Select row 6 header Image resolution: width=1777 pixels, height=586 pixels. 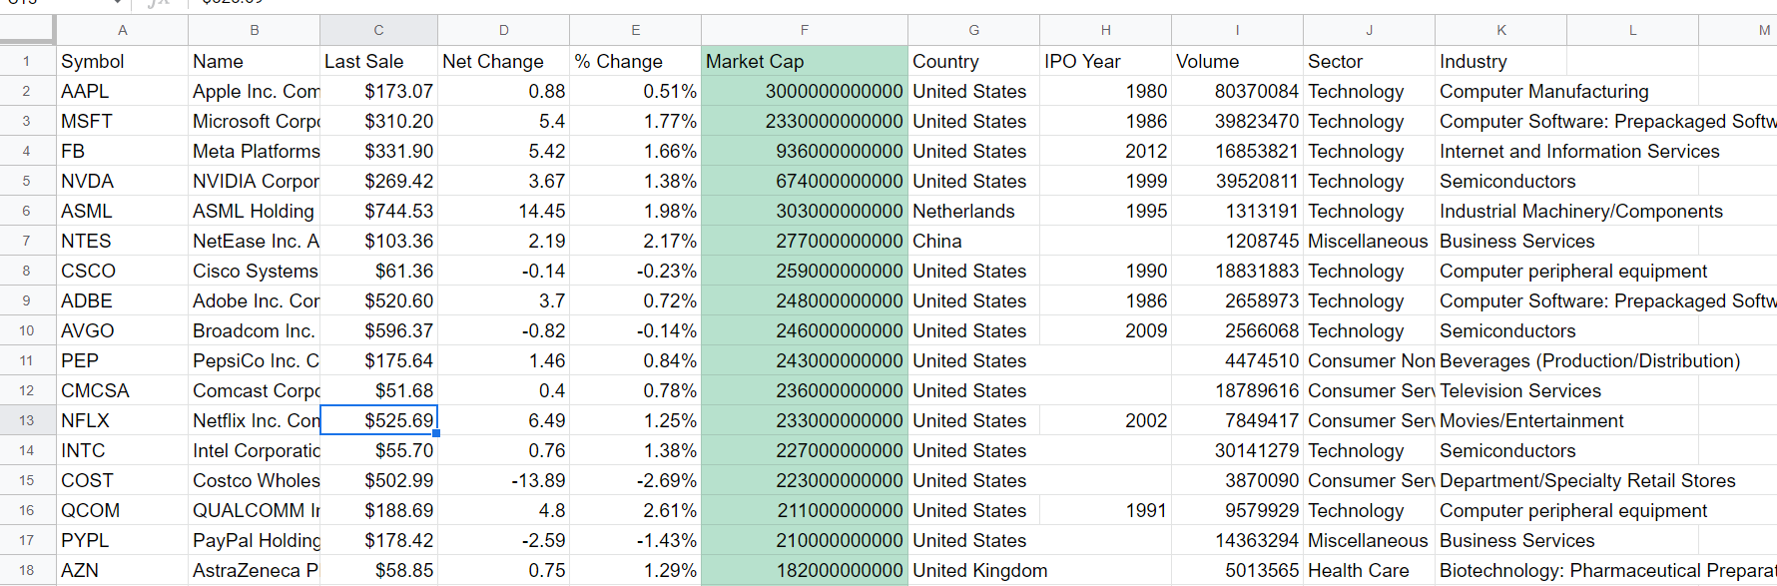[x=27, y=211]
